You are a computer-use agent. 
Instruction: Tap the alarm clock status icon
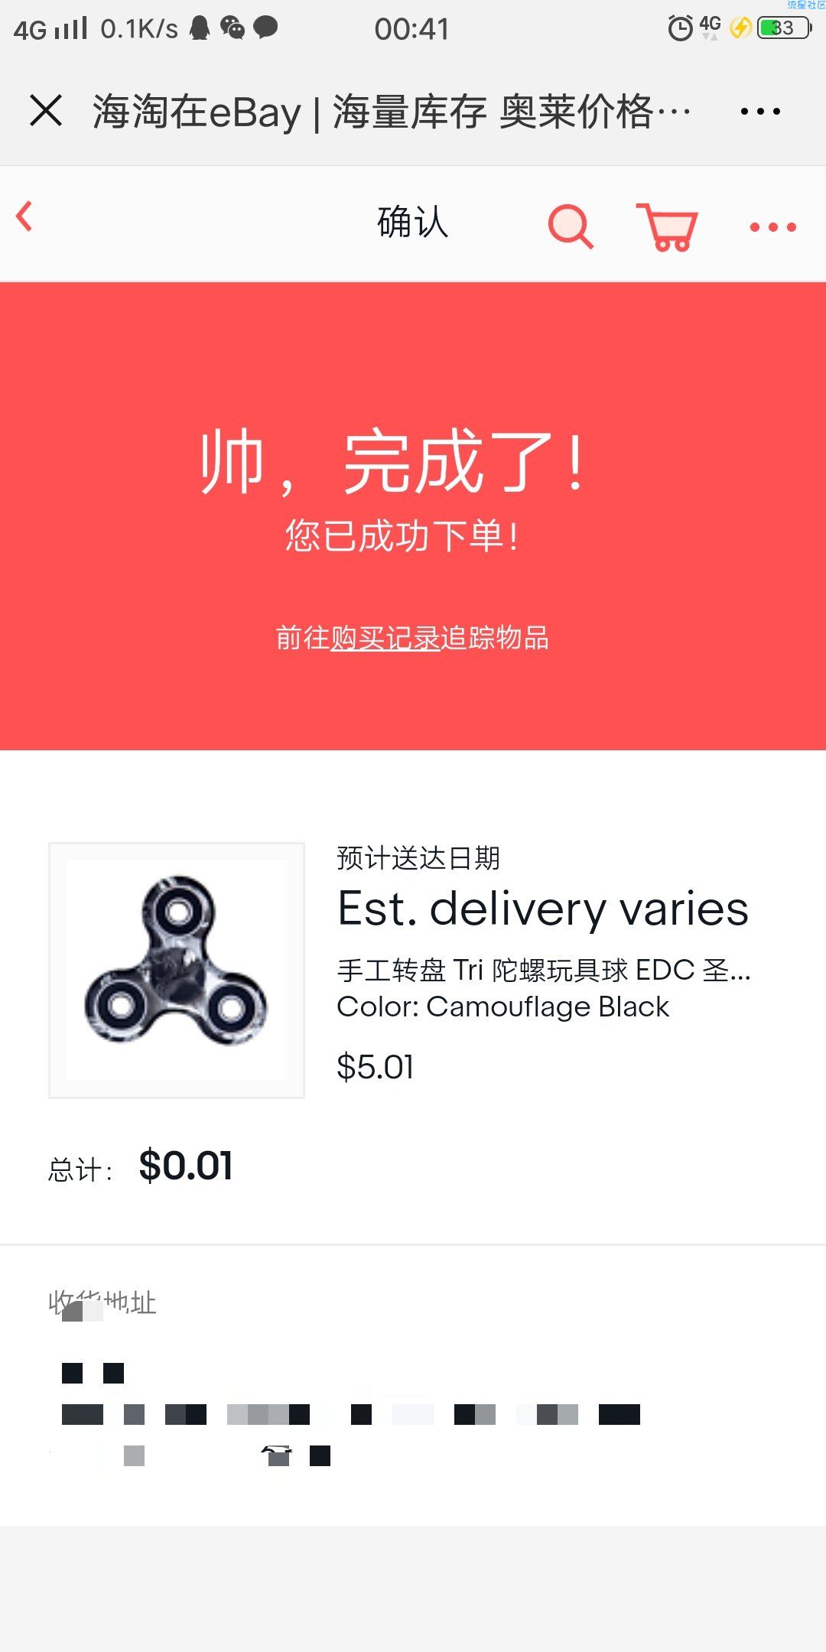coord(680,28)
